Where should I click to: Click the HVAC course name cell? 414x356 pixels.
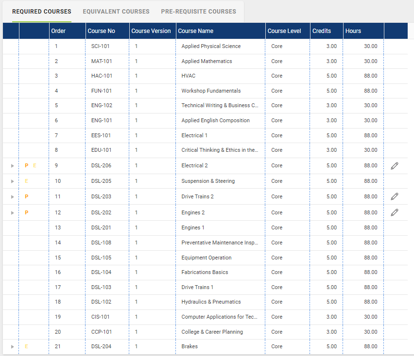pyautogui.click(x=189, y=76)
